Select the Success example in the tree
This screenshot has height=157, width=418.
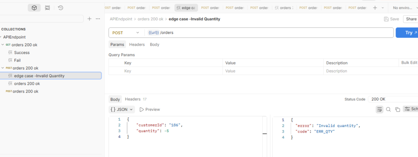click(x=22, y=53)
